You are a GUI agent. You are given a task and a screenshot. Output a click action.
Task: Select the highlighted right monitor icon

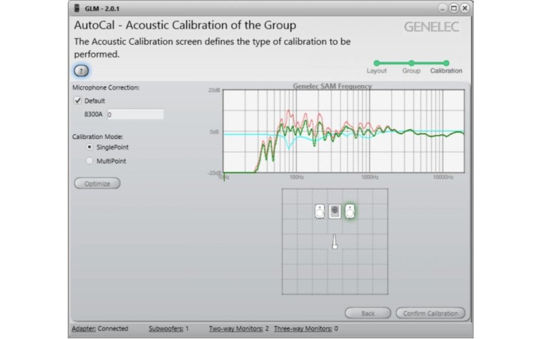coord(350,212)
